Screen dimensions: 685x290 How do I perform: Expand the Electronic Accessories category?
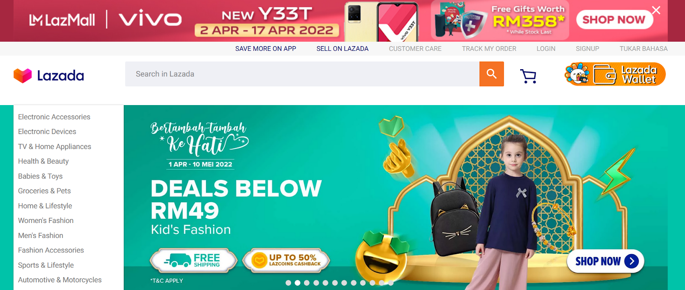point(54,117)
